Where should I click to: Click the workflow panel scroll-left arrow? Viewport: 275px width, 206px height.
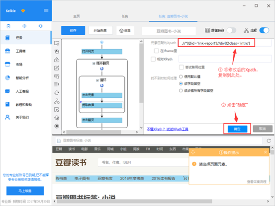[64, 132]
